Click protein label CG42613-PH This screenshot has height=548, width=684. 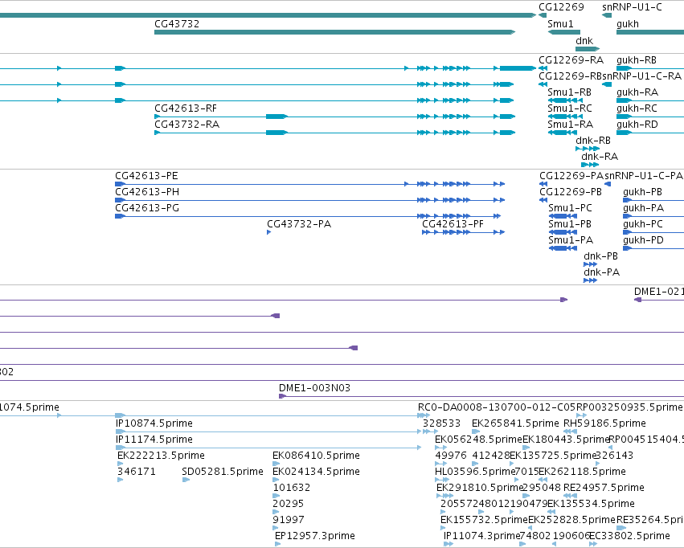coord(147,192)
